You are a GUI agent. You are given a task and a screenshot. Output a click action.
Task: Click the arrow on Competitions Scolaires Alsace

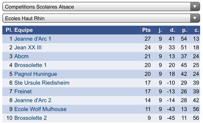(194, 6)
